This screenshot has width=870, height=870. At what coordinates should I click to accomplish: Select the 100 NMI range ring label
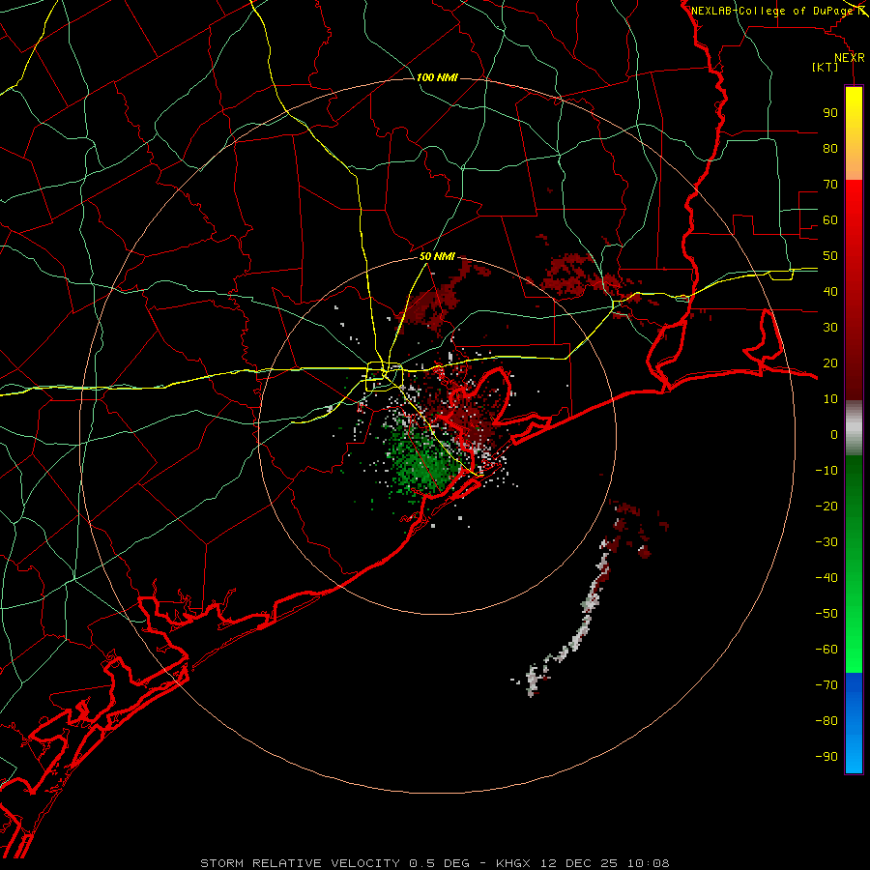[437, 77]
